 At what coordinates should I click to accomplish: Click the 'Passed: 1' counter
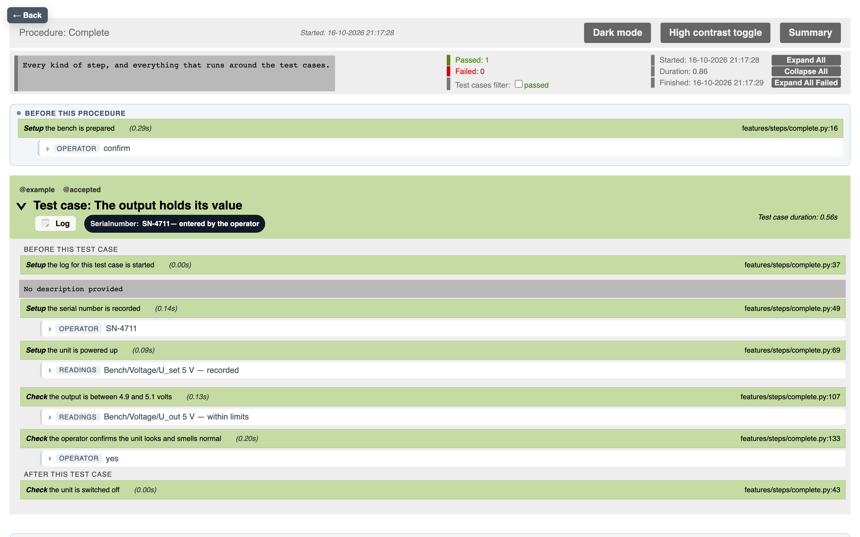click(x=472, y=60)
